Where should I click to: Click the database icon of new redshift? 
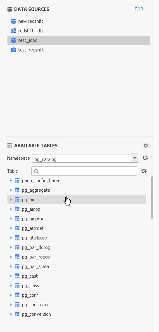coord(14,21)
